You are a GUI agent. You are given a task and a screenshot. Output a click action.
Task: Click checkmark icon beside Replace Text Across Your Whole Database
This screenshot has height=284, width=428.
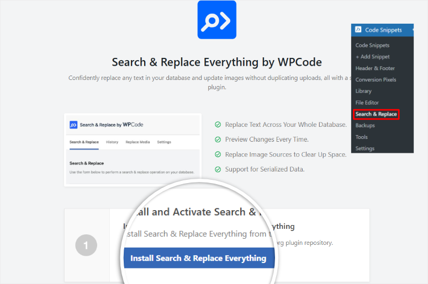(218, 125)
